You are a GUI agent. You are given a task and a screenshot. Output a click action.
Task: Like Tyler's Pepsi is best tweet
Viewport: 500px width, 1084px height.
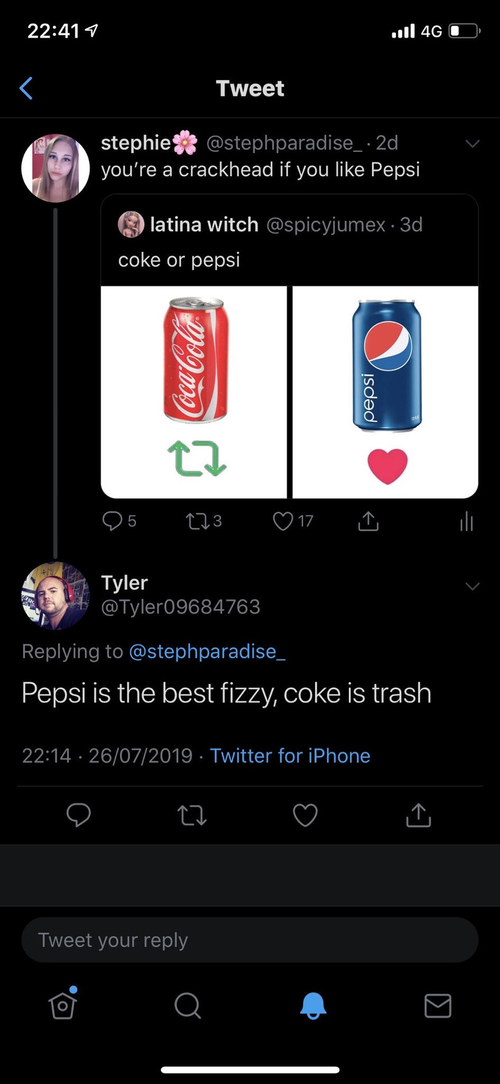(x=305, y=815)
